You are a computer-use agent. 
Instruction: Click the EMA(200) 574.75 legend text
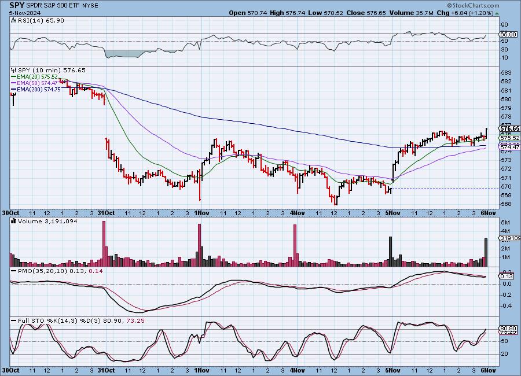click(39, 89)
